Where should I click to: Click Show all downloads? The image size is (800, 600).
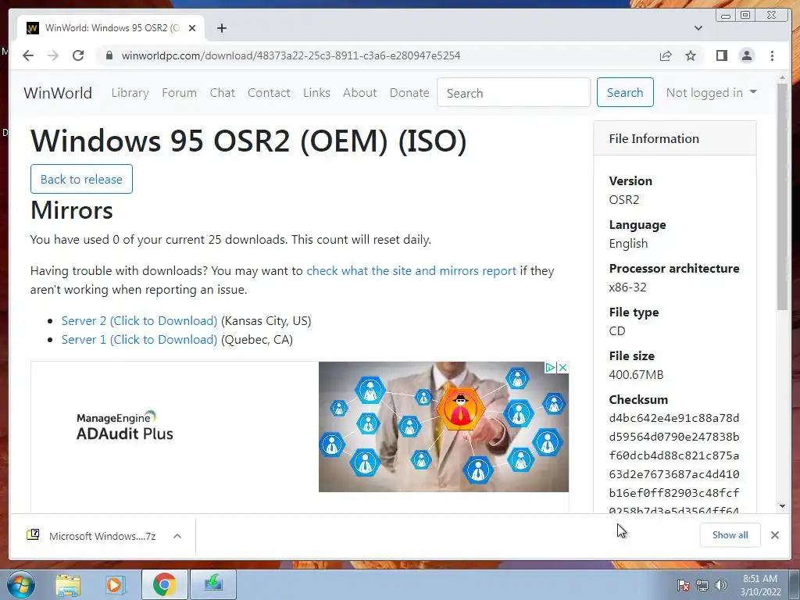pyautogui.click(x=730, y=535)
